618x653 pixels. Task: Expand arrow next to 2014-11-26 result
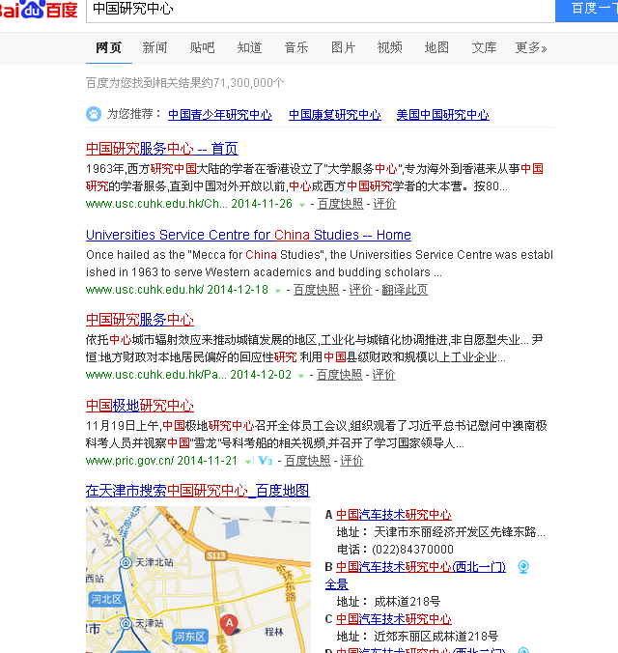pos(302,205)
